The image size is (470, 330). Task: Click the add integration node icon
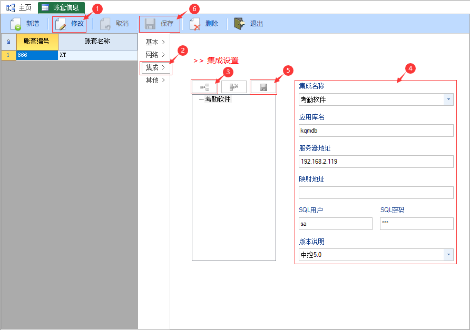[204, 87]
